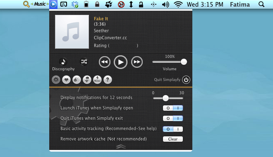
Task: Click the Rating stars area
Action: click(123, 45)
